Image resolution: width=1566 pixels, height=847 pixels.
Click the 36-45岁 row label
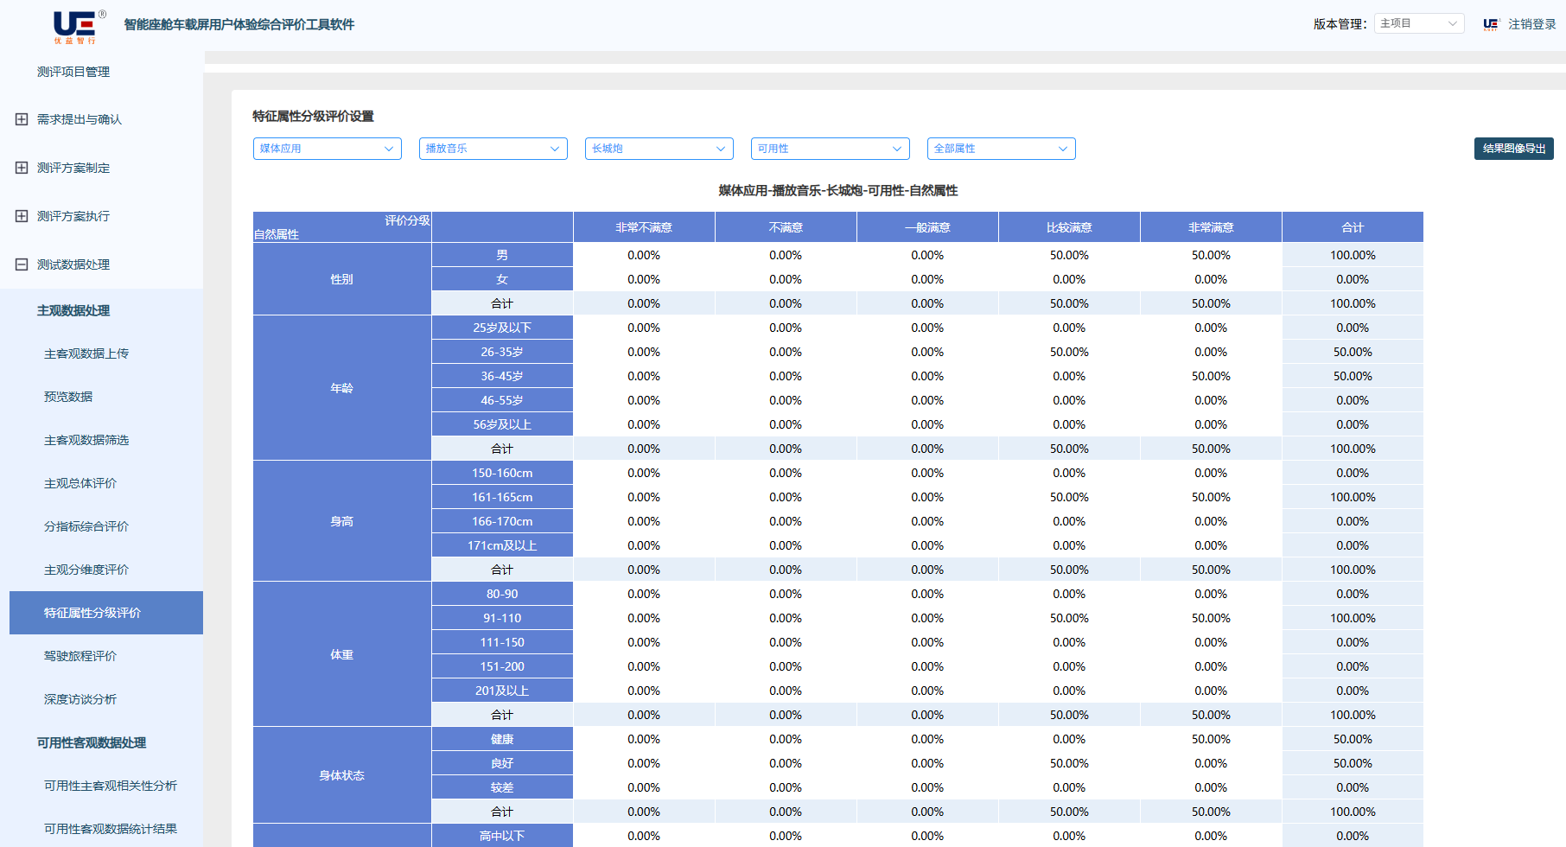502,376
